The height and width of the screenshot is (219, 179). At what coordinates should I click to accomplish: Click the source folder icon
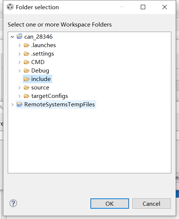[26, 88]
